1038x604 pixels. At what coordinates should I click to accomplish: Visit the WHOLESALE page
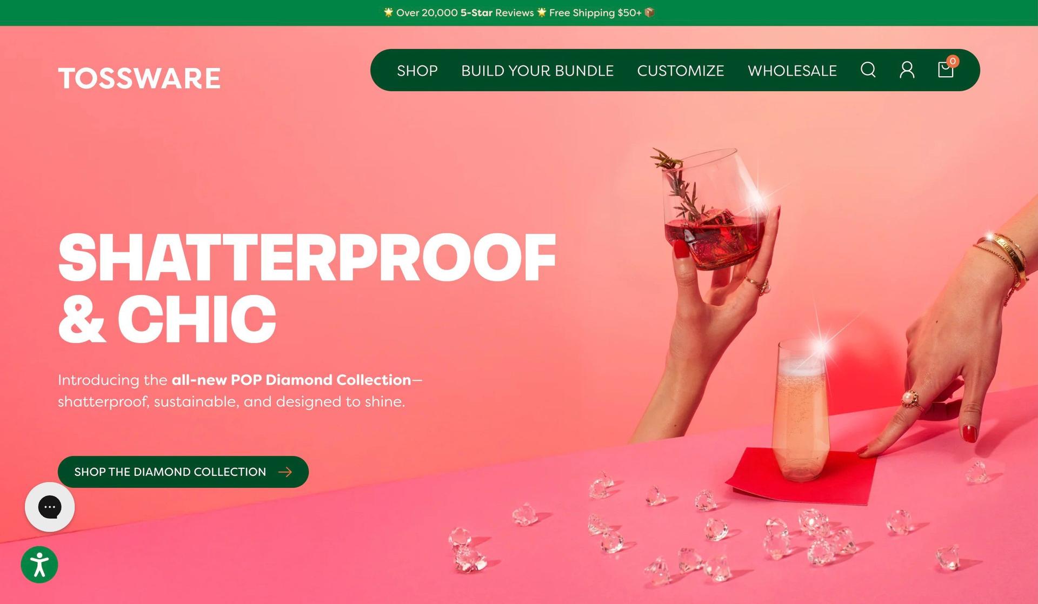coord(793,71)
